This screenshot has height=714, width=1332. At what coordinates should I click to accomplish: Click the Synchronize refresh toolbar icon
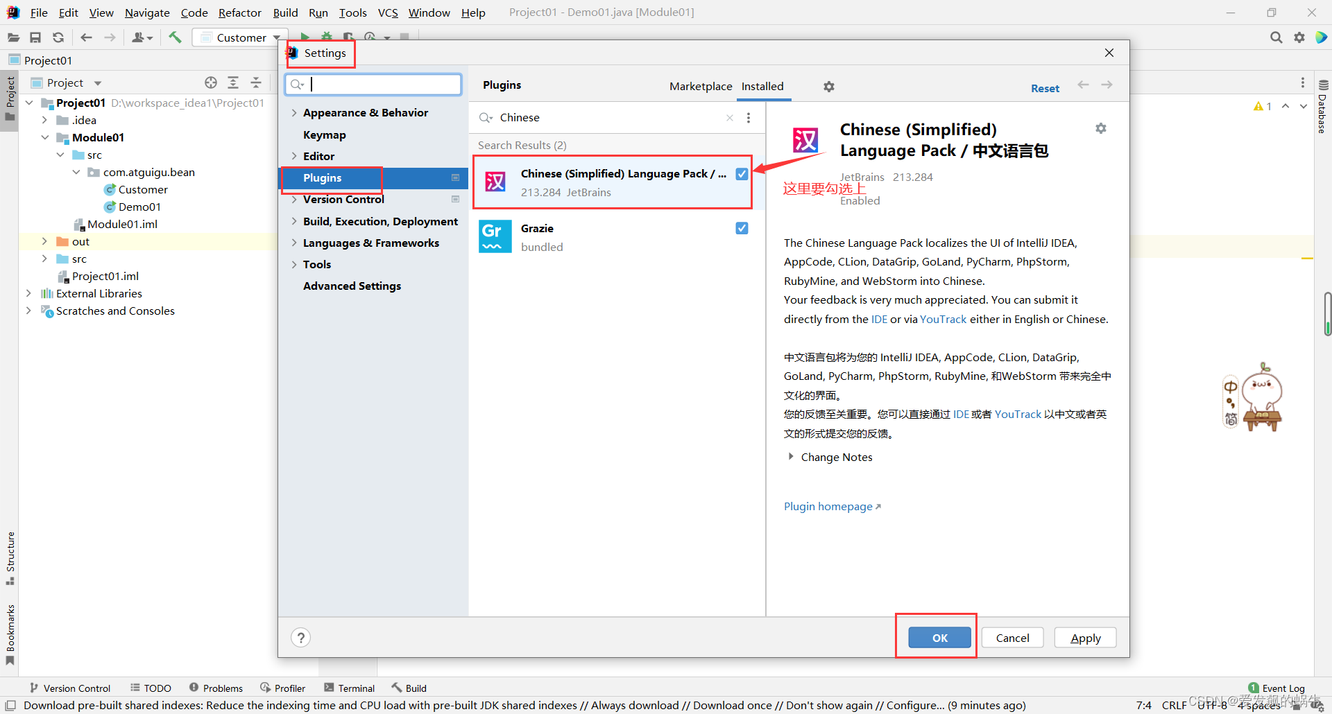58,37
